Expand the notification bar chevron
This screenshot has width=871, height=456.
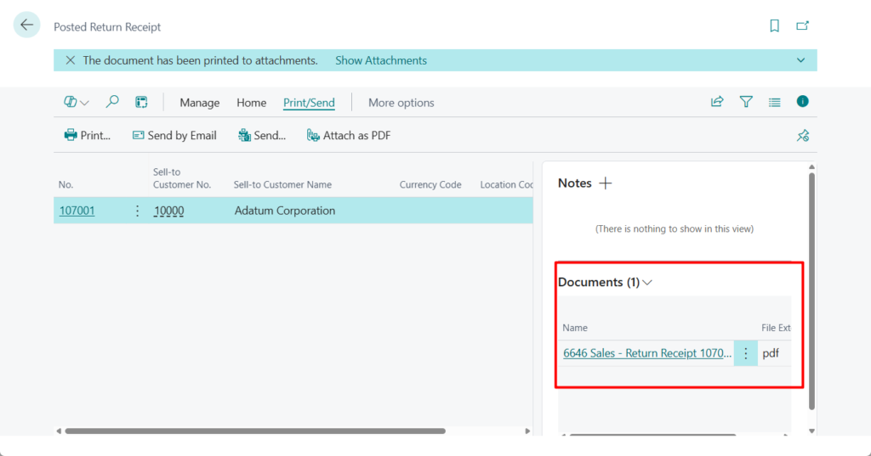[800, 60]
